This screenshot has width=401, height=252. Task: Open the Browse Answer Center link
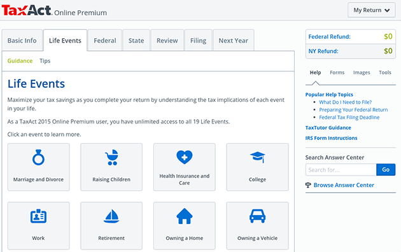(344, 185)
